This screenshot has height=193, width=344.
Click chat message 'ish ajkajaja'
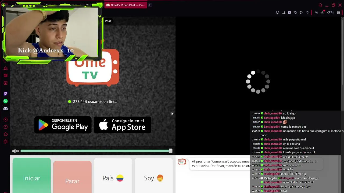(288, 118)
